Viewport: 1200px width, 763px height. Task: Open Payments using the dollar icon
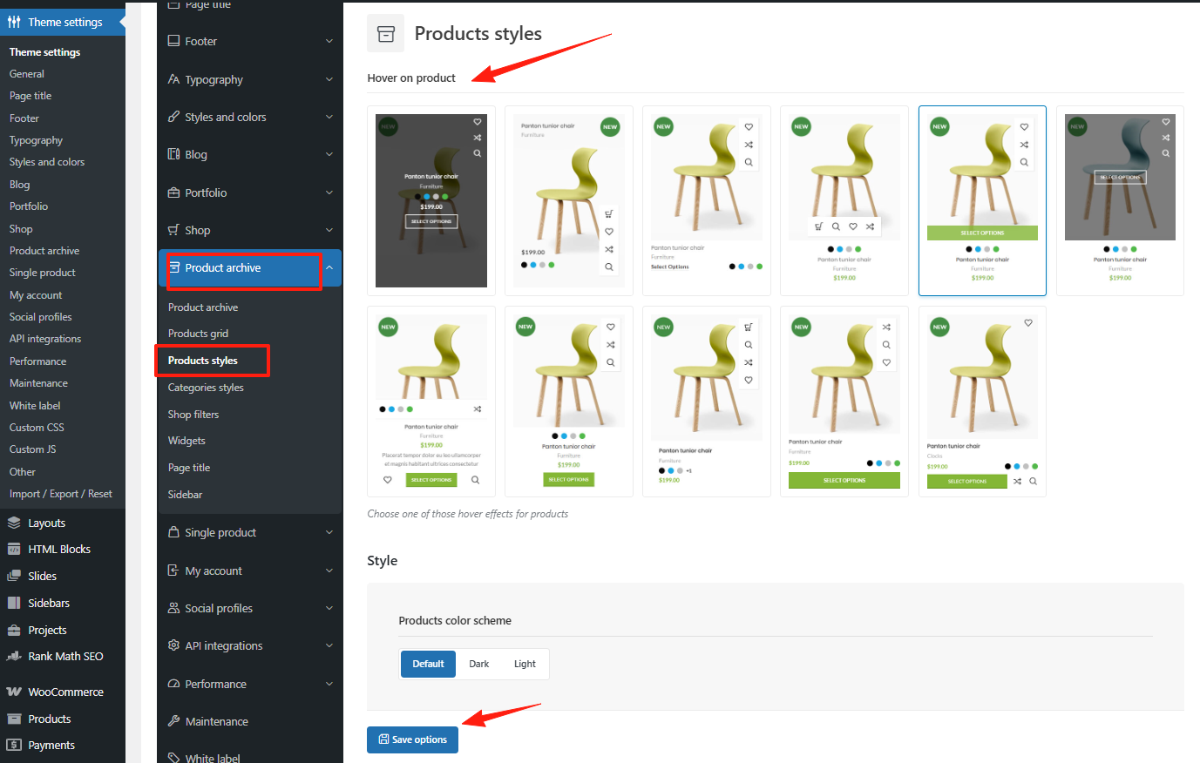point(15,744)
